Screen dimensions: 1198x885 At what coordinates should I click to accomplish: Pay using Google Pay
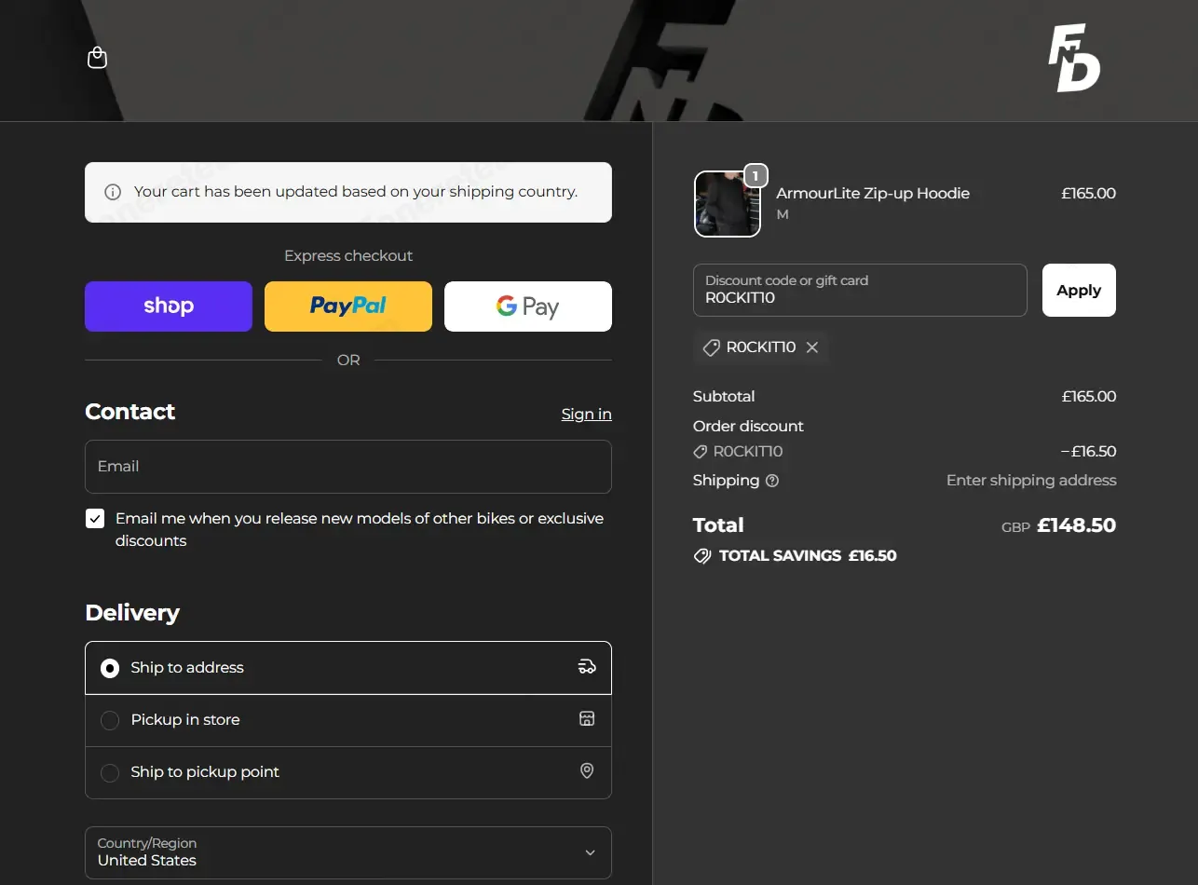click(x=527, y=306)
